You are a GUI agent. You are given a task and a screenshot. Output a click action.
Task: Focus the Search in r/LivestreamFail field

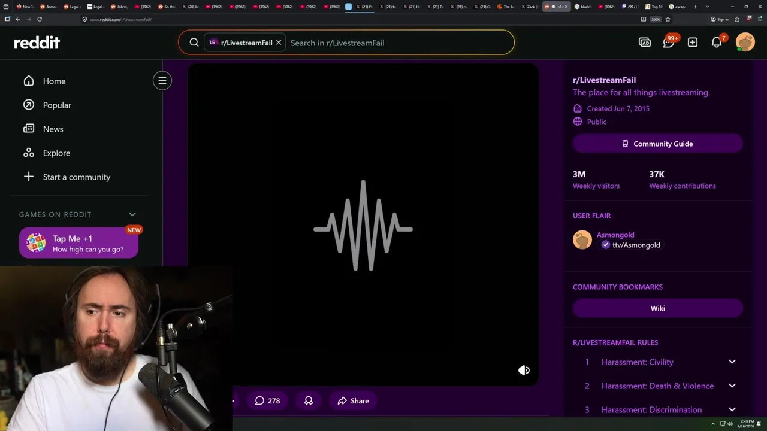[x=398, y=43]
